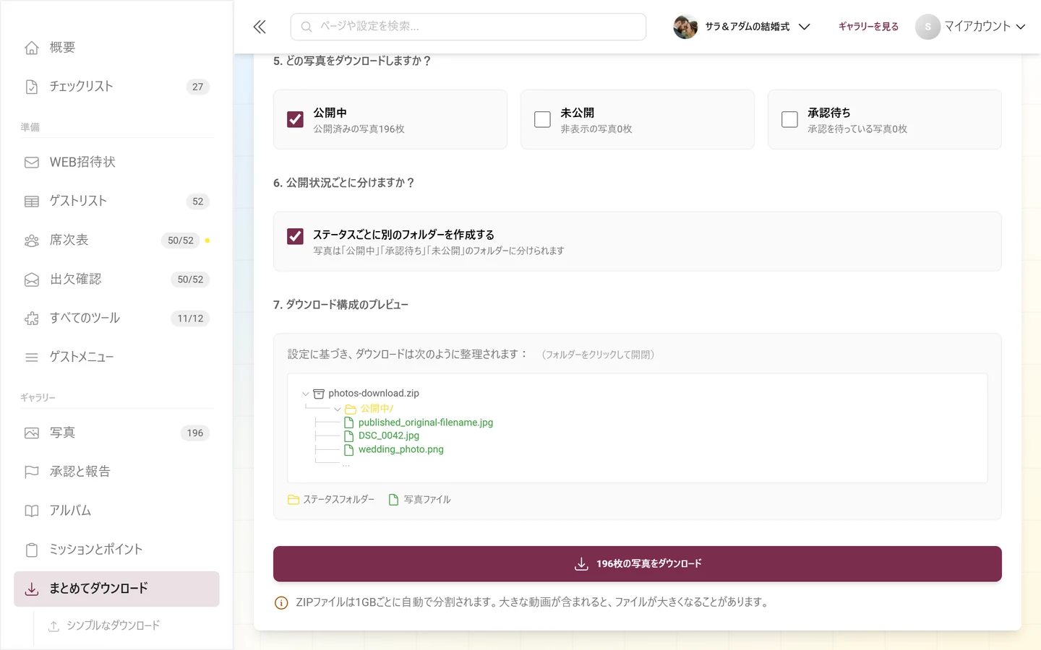
Task: Click the open envelope icon for 出欠確認
Action: click(x=32, y=279)
